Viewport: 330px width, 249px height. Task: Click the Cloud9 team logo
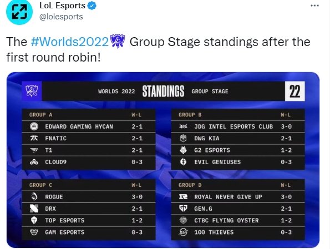34,162
